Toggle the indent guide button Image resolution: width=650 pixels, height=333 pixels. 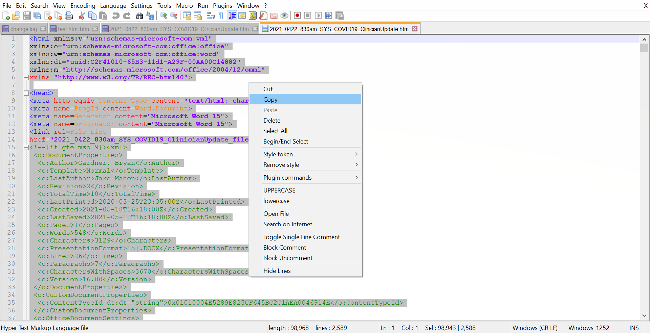[x=232, y=16]
